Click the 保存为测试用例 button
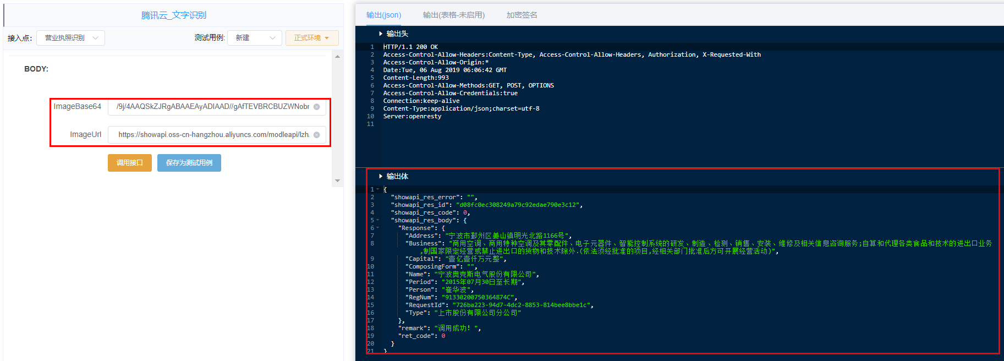Viewport: 1004px width, 361px height. (189, 163)
